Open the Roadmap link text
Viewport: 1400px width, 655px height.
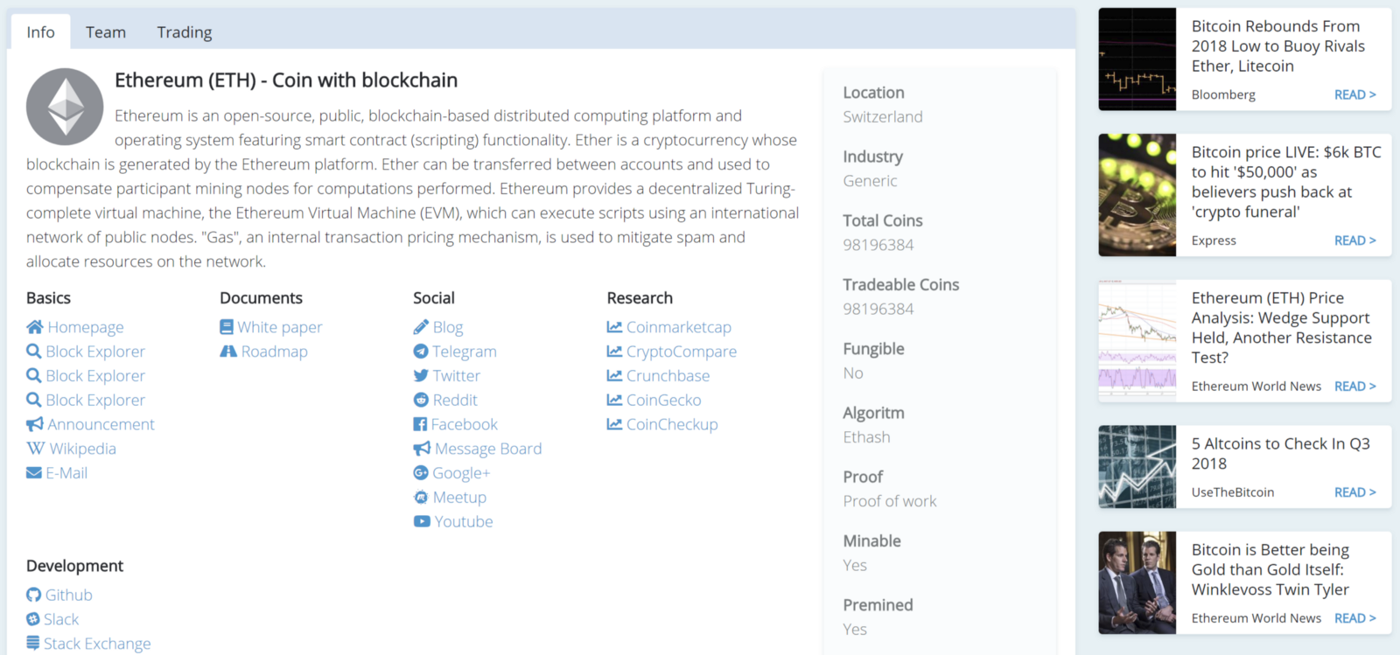(275, 352)
